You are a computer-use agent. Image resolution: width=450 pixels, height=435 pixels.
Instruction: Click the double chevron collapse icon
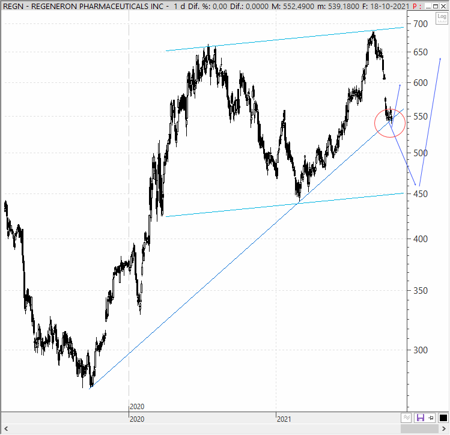[406, 418]
